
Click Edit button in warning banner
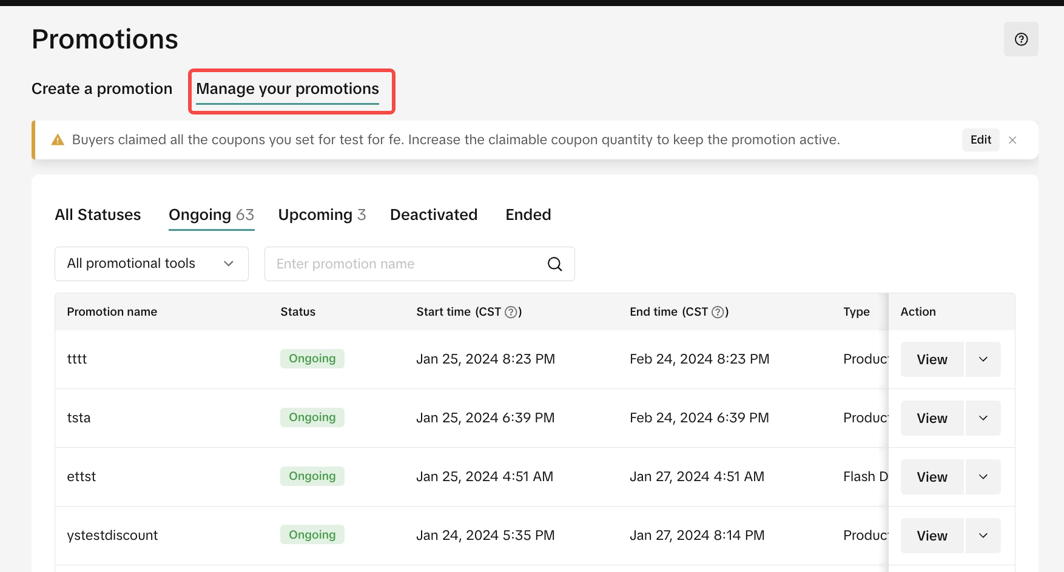coord(980,140)
